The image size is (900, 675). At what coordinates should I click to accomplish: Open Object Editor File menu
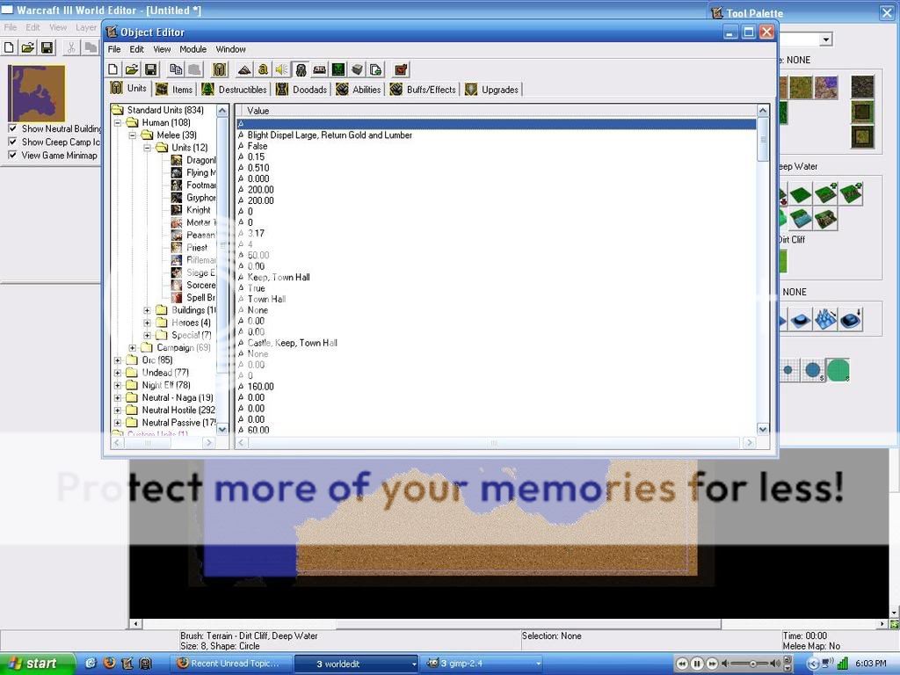click(114, 49)
